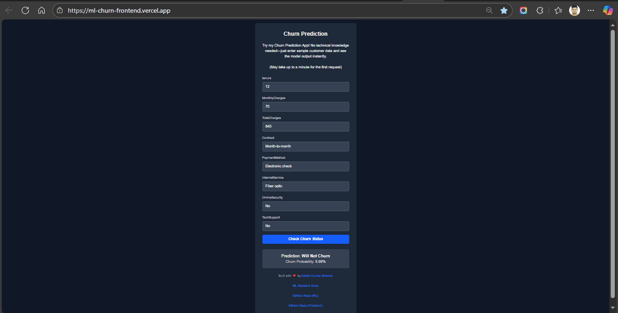Go to browser home page icon
This screenshot has width=618, height=313.
(42, 10)
